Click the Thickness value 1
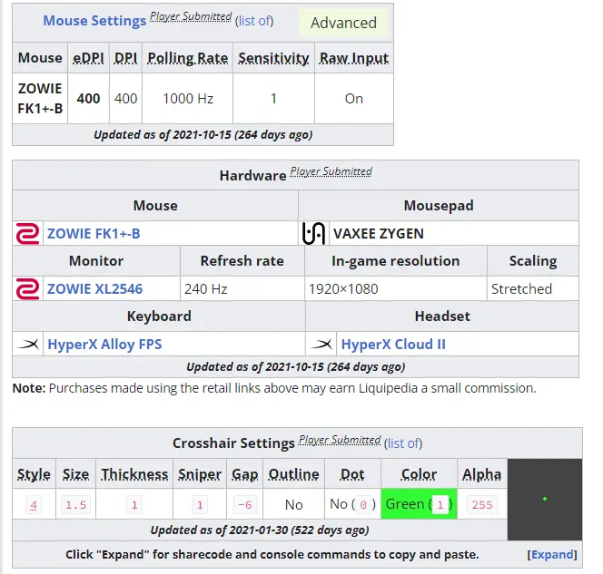Image resolution: width=603 pixels, height=574 pixels. (x=134, y=504)
